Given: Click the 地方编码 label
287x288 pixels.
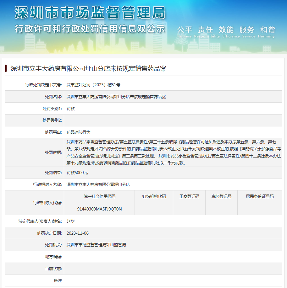Looking at the screenshot, I should [53, 257].
